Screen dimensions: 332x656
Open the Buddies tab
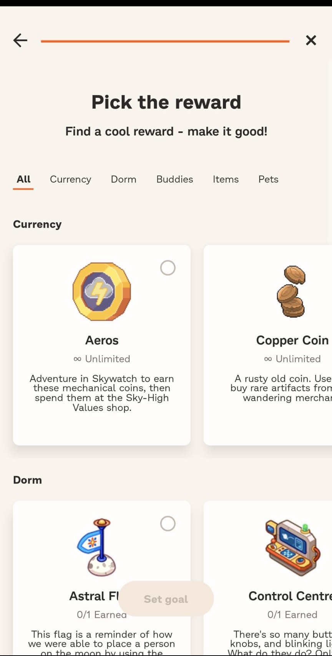click(174, 179)
